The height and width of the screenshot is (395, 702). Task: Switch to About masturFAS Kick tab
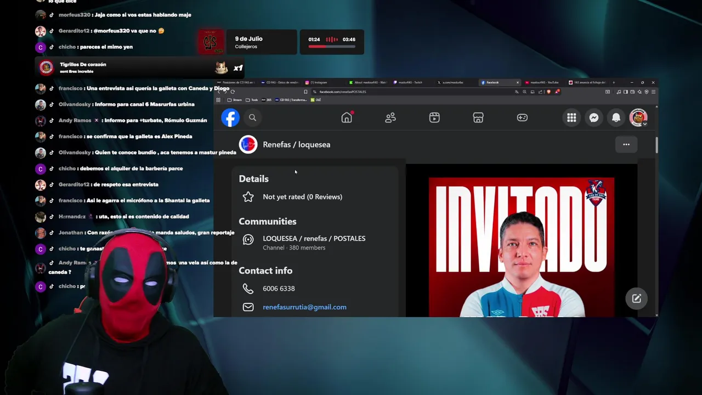tap(367, 82)
